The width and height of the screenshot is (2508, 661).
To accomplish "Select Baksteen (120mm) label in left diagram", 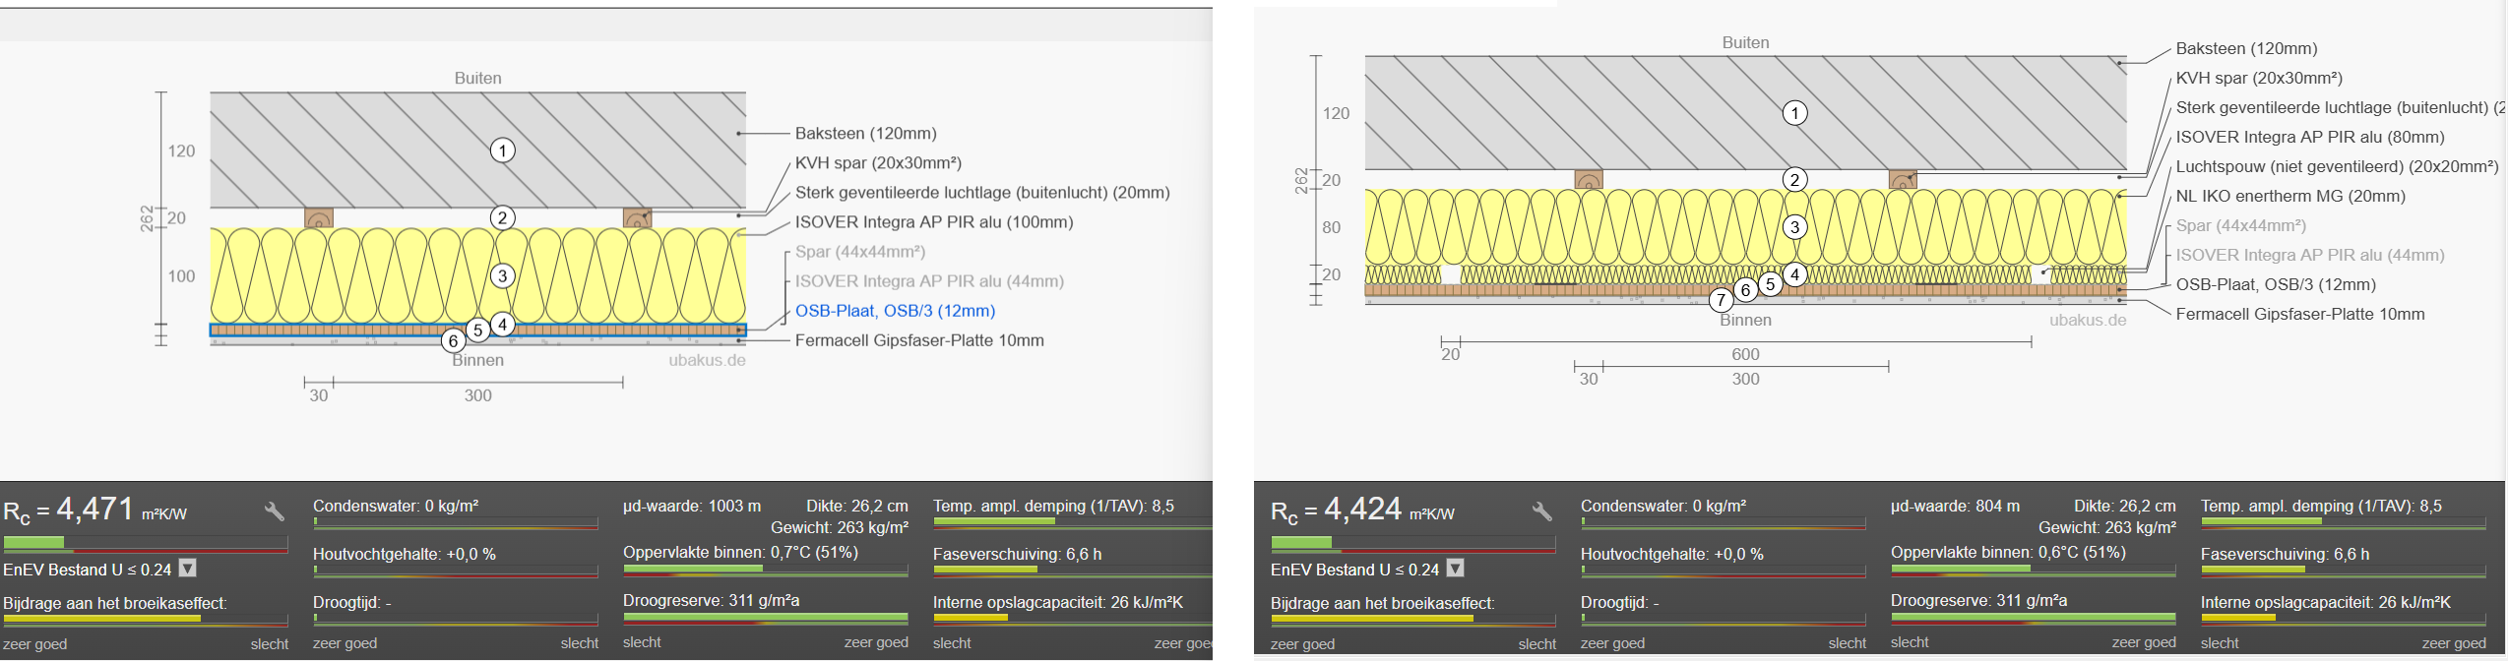I will [866, 134].
